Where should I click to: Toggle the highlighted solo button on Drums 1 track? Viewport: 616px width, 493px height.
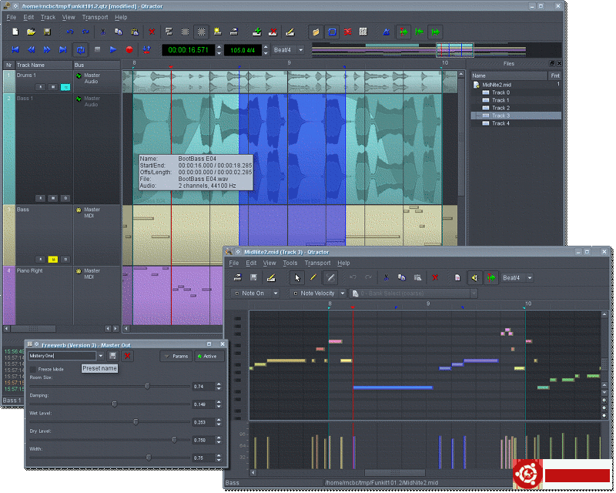click(x=65, y=87)
